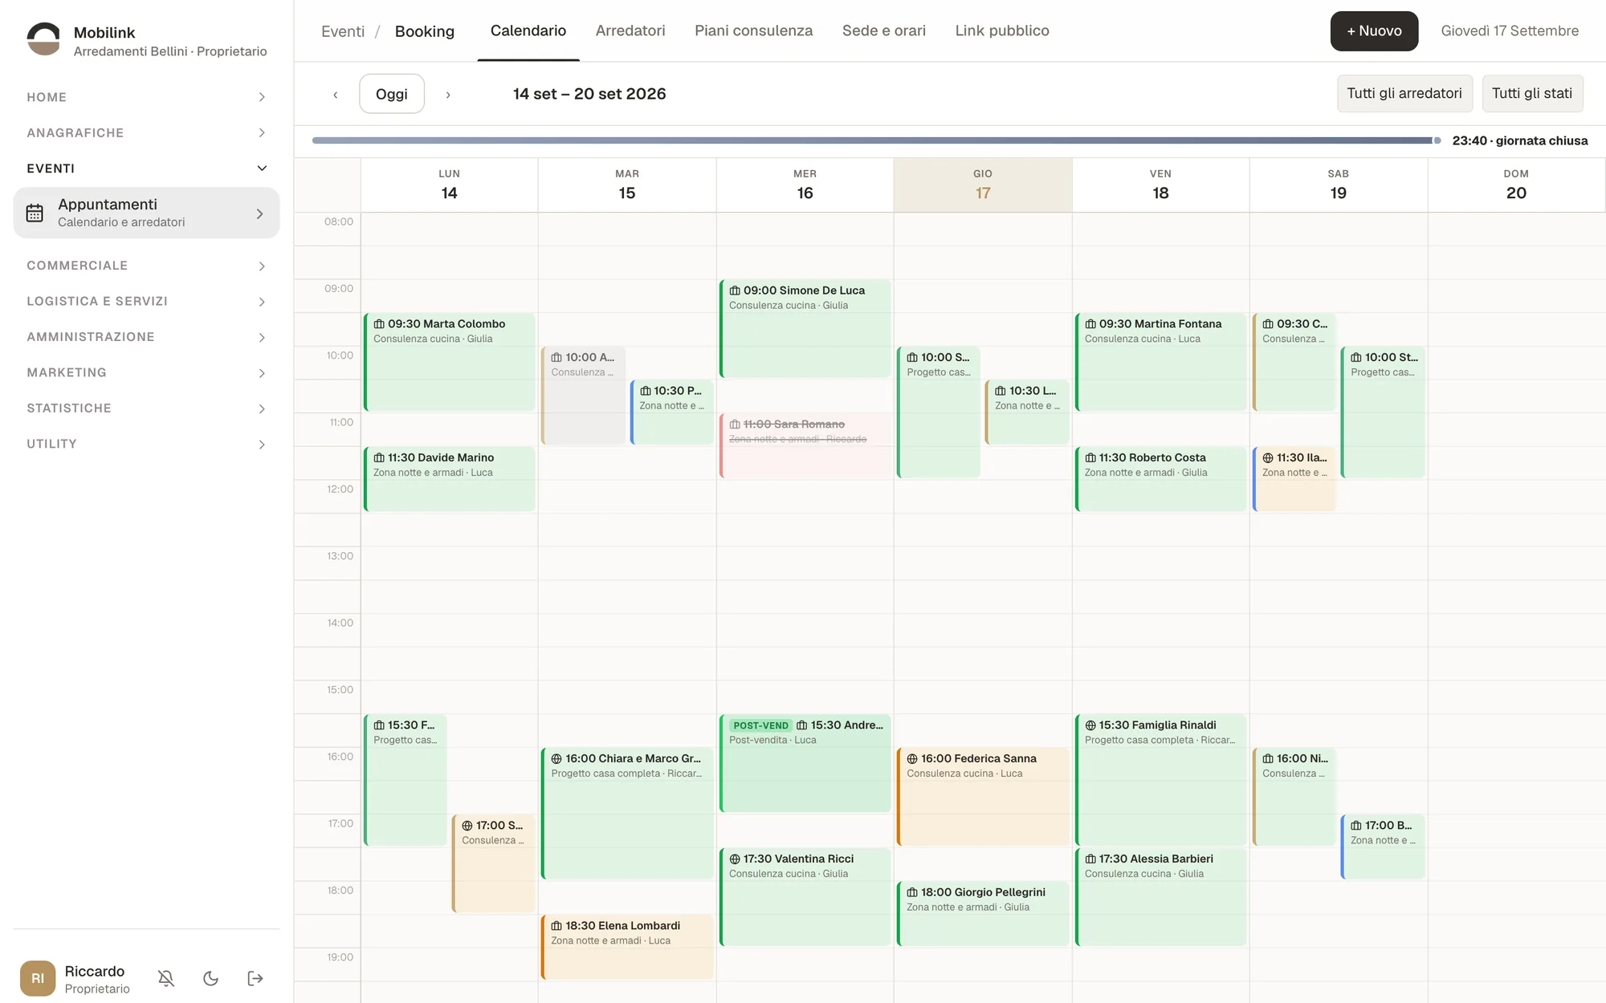1606x1003 pixels.
Task: Open 09:30 Marta Colombo appointment
Action: [450, 362]
